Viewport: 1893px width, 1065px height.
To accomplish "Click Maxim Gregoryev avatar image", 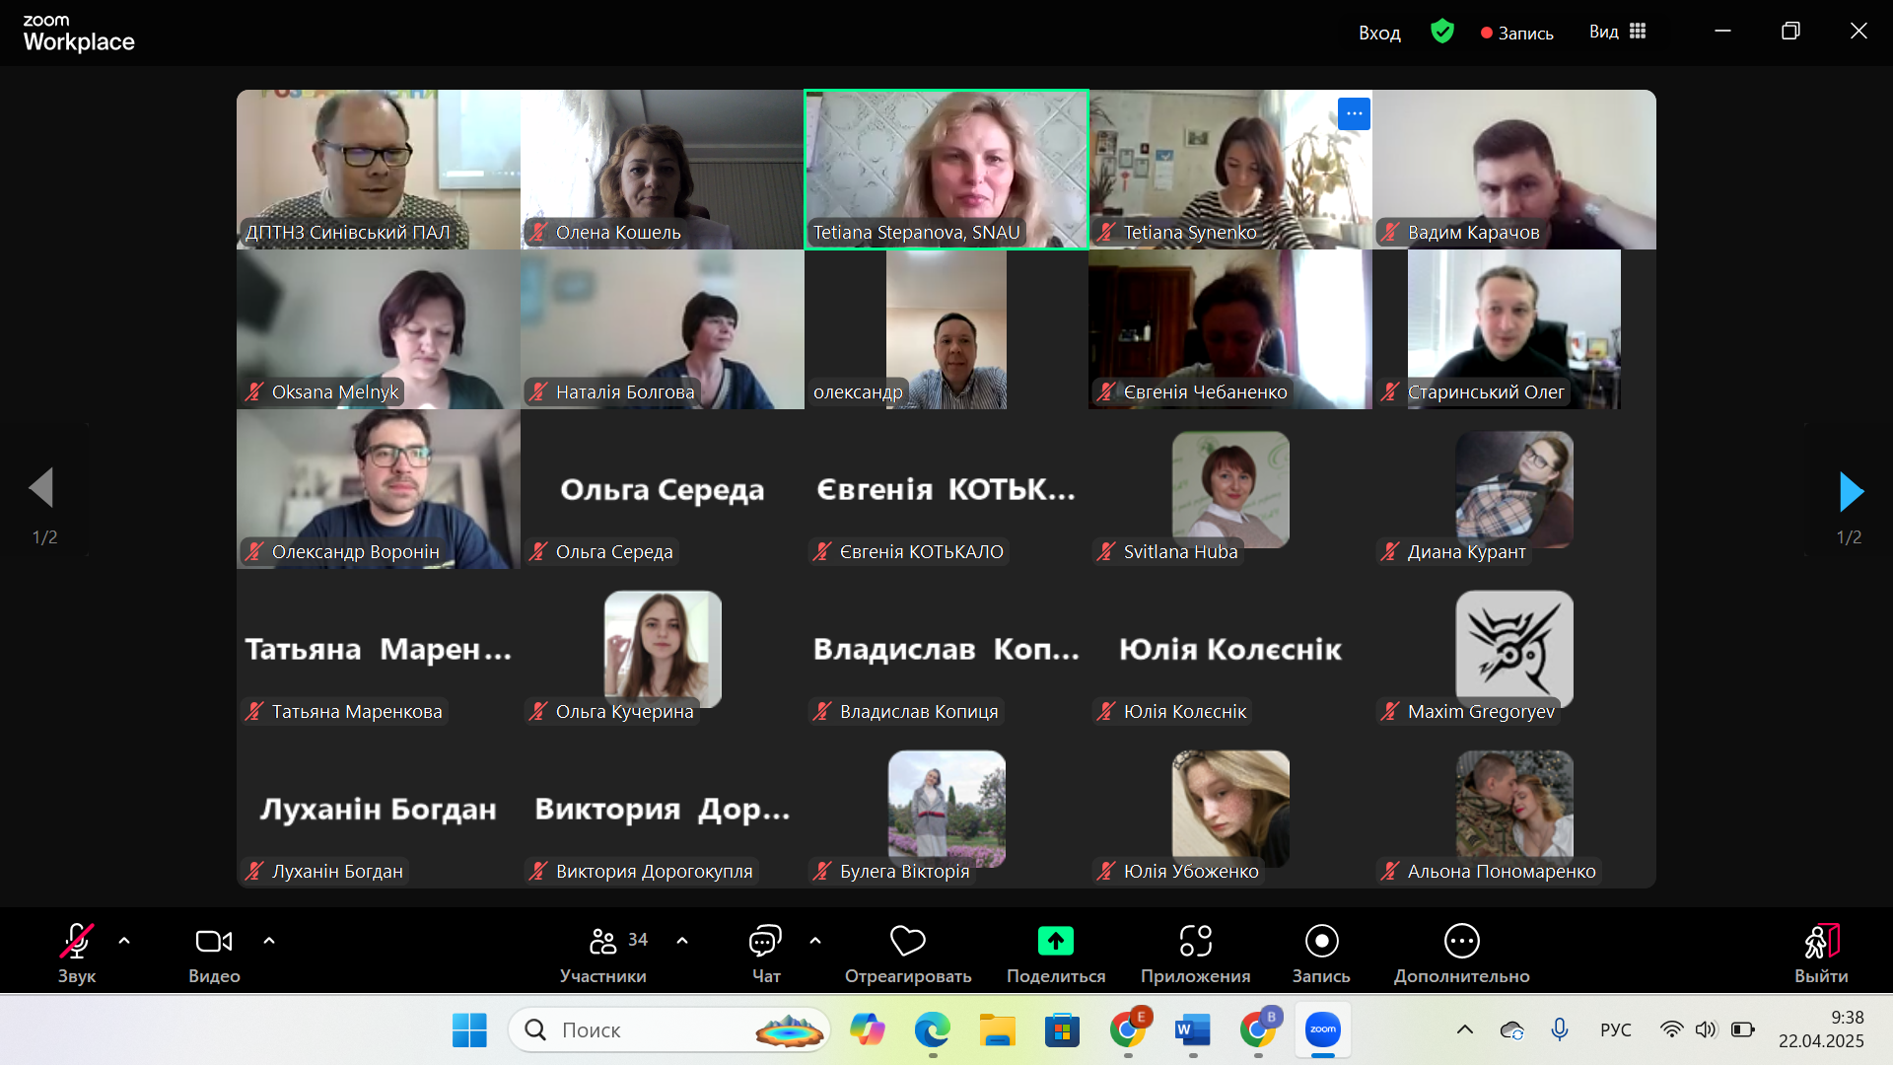I will coord(1514,649).
